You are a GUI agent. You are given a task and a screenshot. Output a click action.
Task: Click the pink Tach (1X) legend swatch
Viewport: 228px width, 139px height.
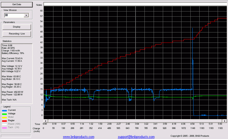point(5,127)
